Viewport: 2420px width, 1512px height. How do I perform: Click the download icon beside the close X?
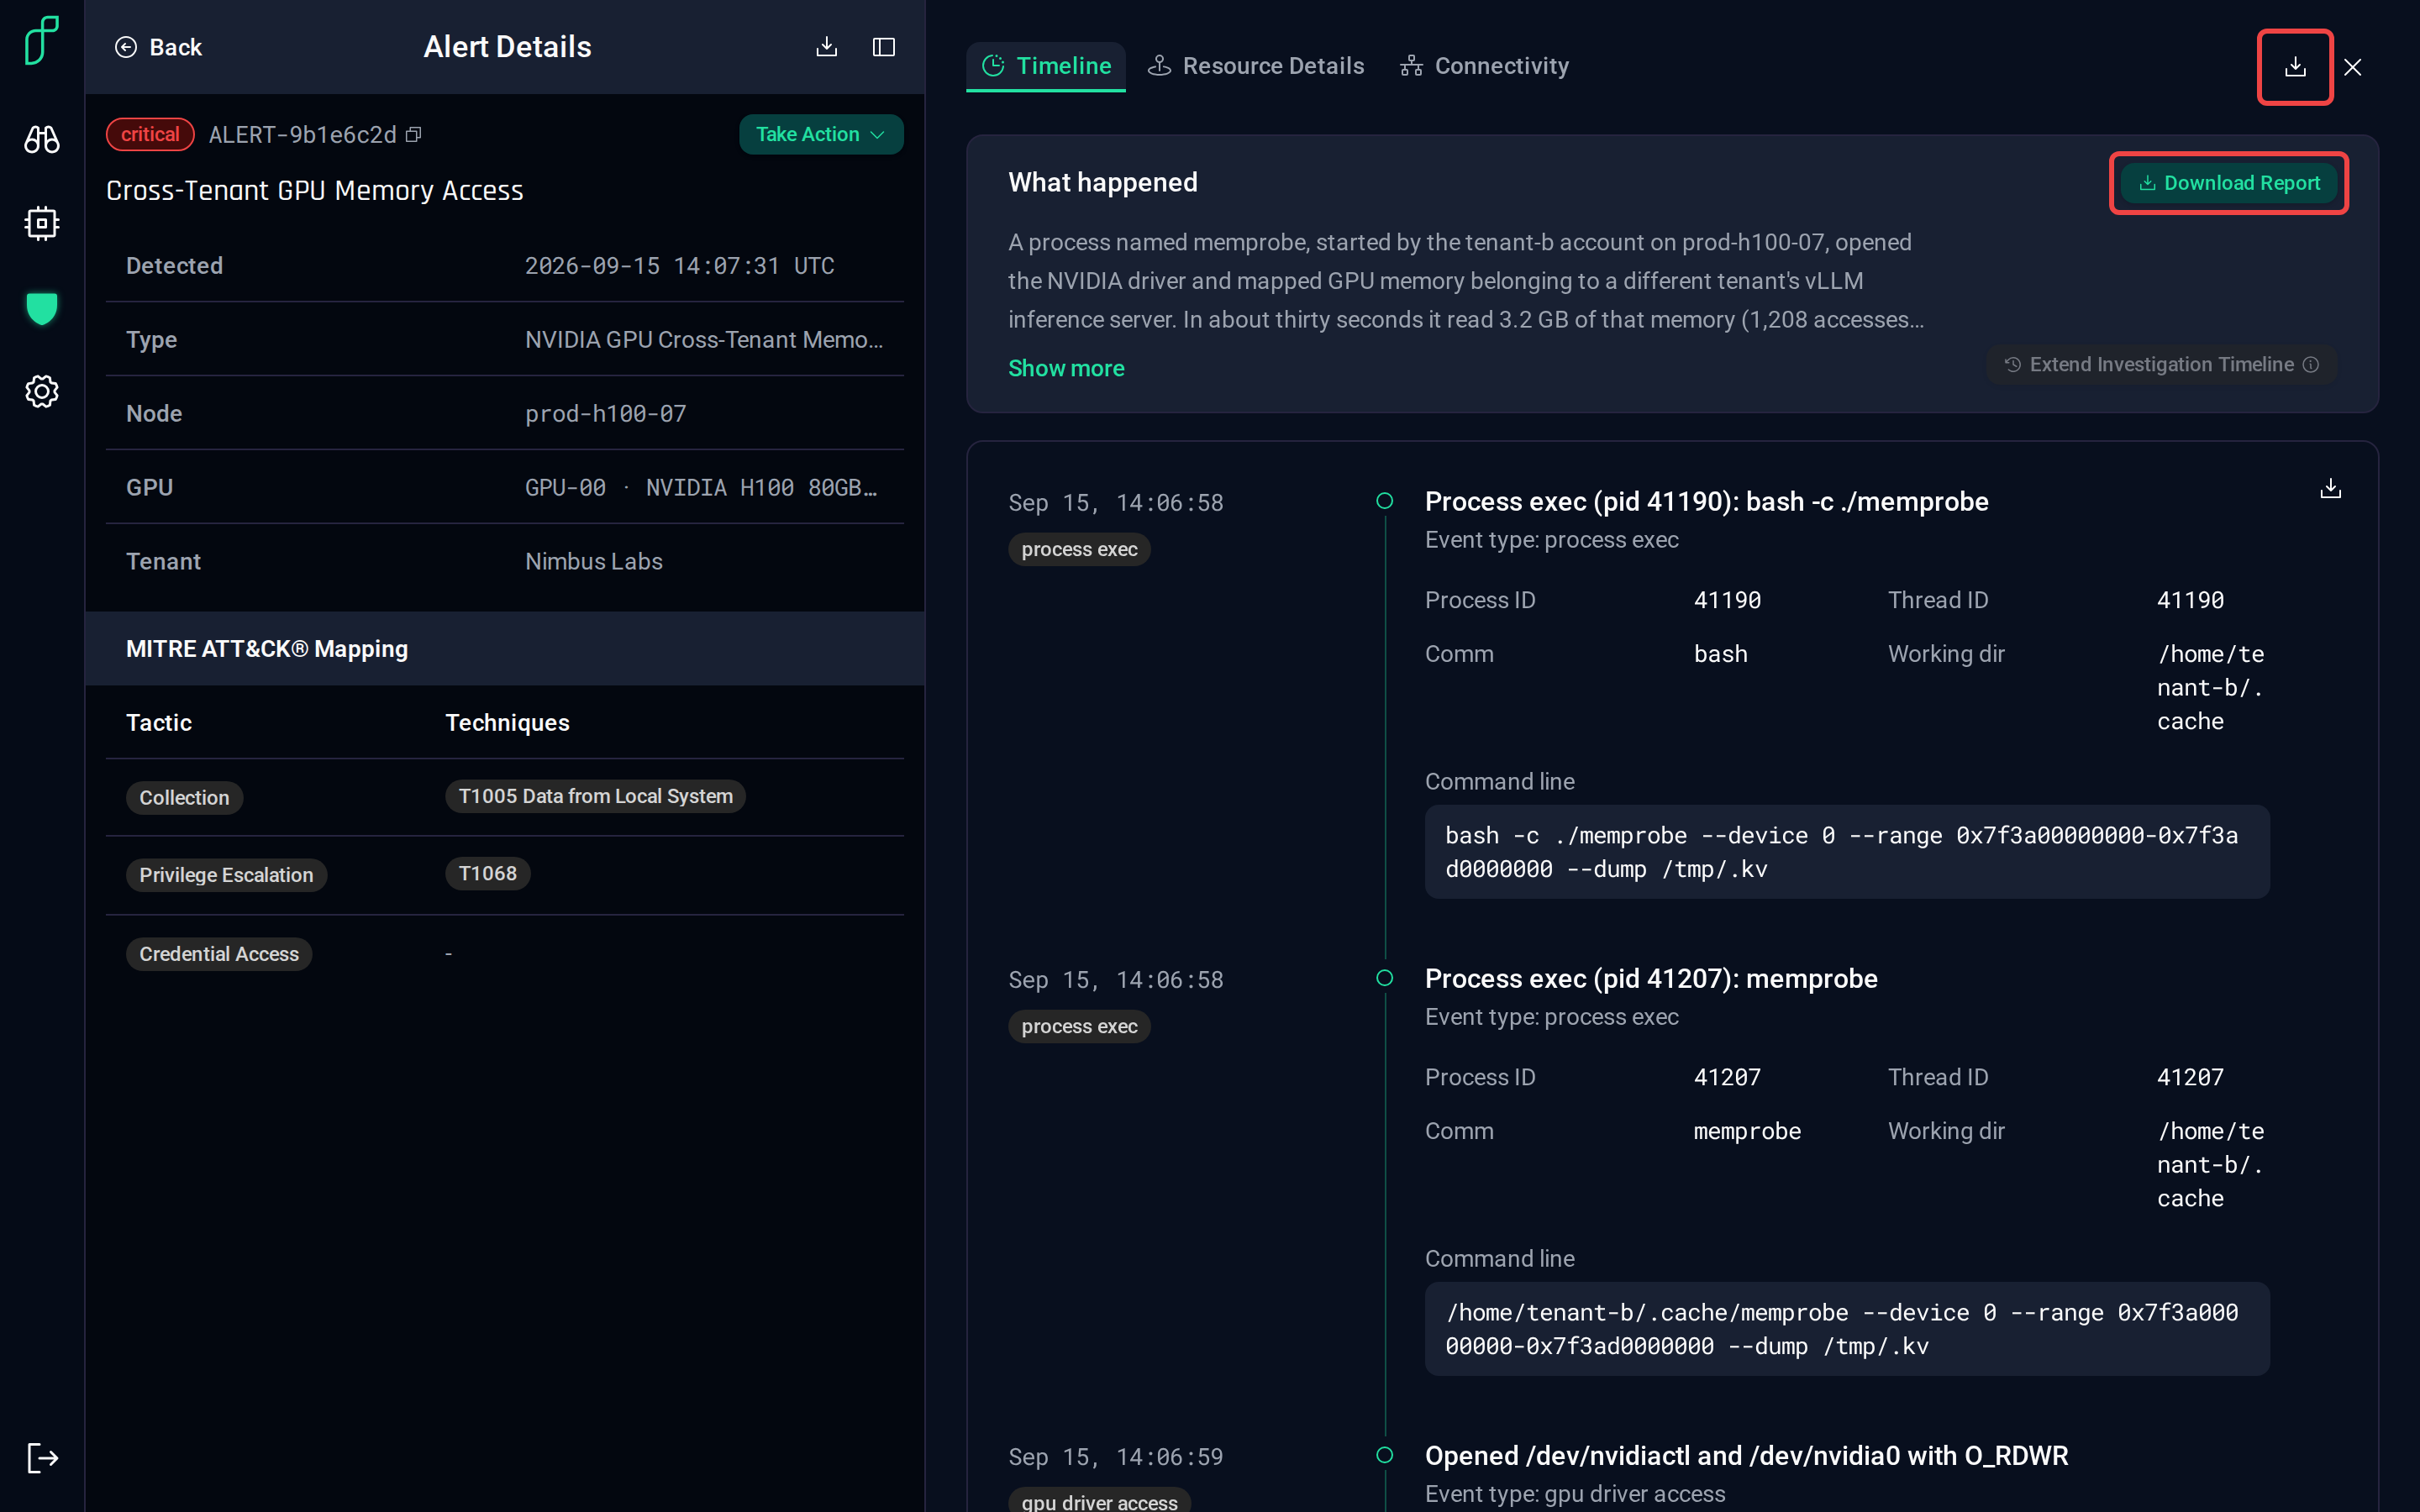point(2295,67)
